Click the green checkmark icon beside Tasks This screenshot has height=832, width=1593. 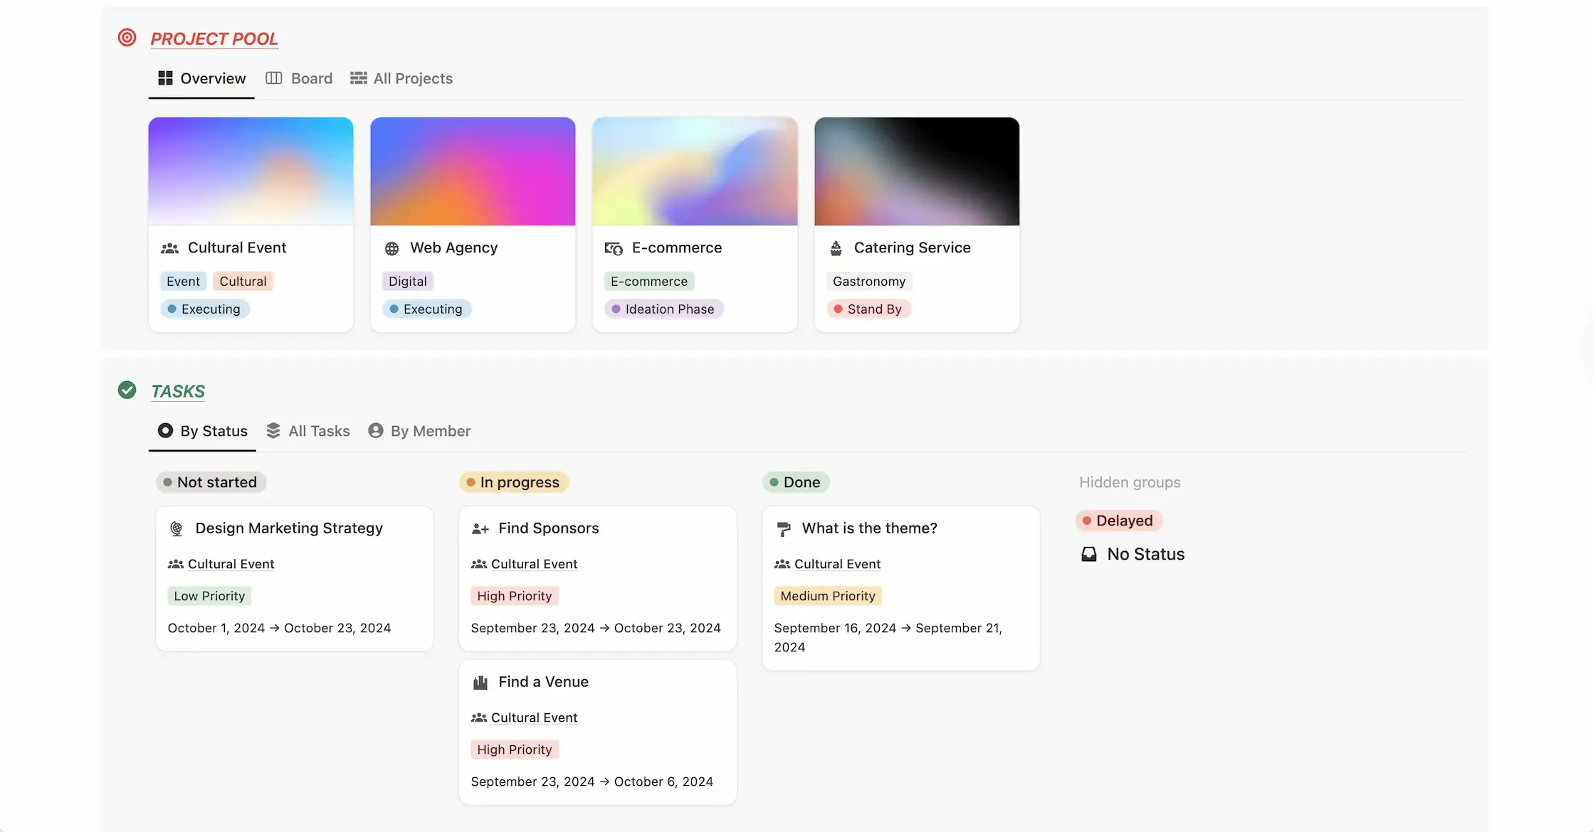point(127,390)
